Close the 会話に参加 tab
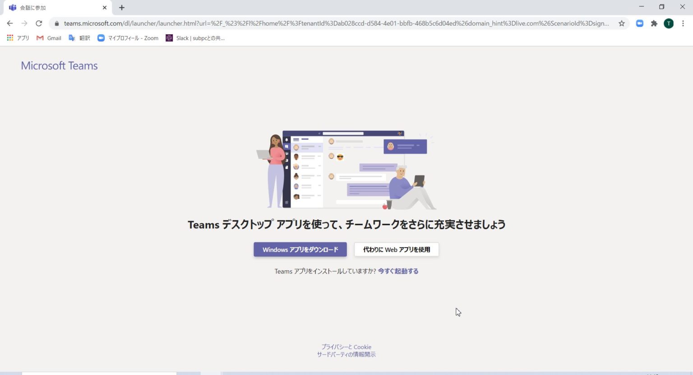693x375 pixels. 105,8
